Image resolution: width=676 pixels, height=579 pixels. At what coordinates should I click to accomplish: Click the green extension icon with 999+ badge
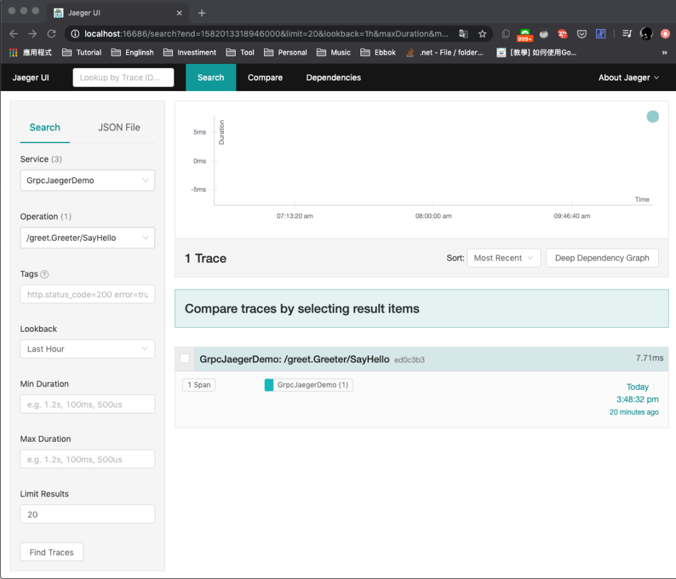(x=525, y=35)
